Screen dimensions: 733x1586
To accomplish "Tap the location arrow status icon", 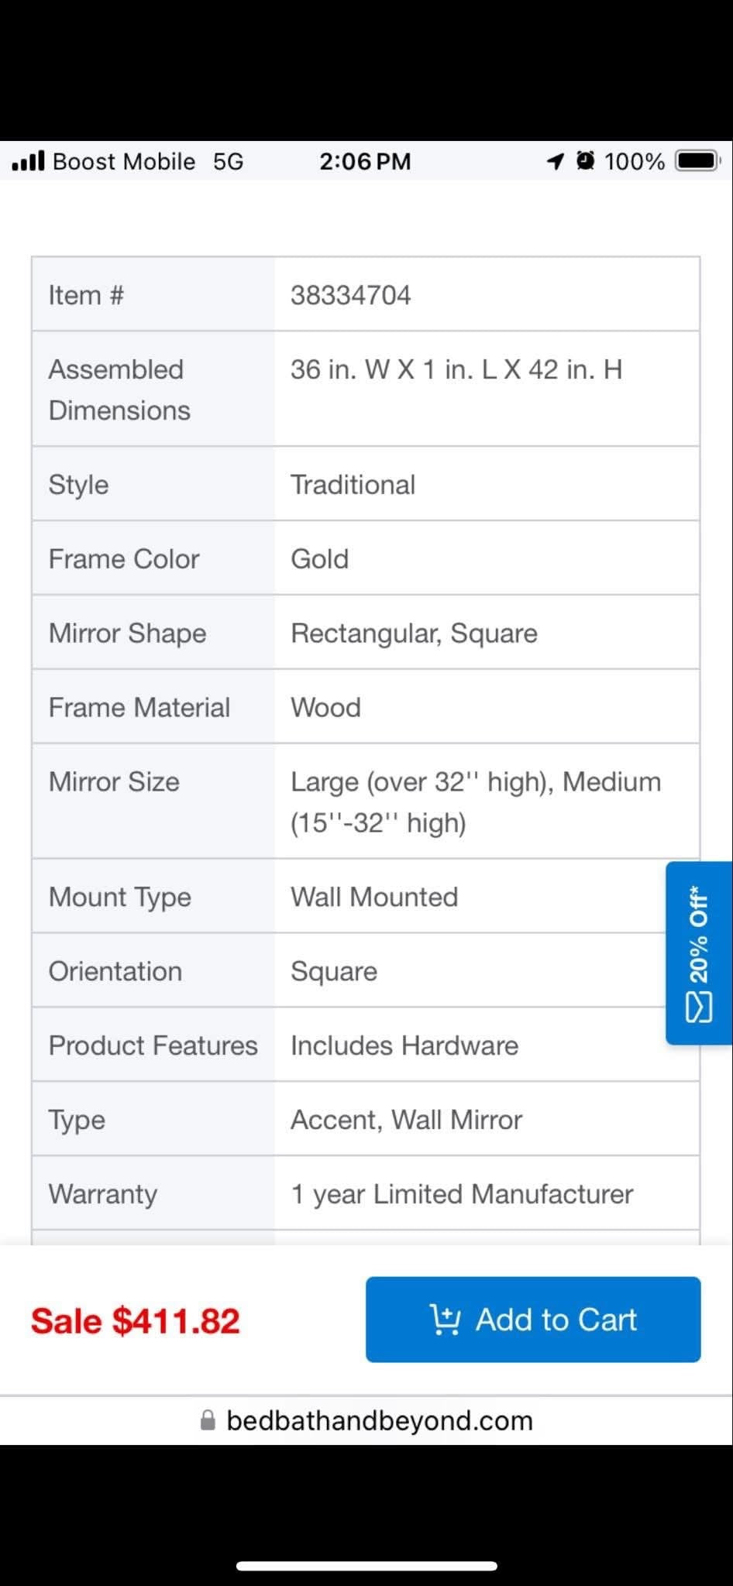I will (555, 161).
